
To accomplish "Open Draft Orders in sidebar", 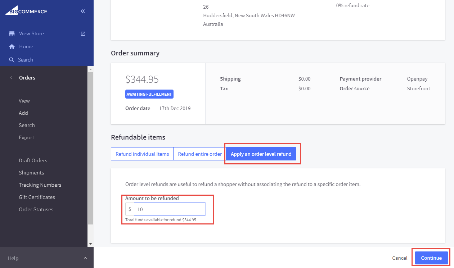I will point(33,160).
